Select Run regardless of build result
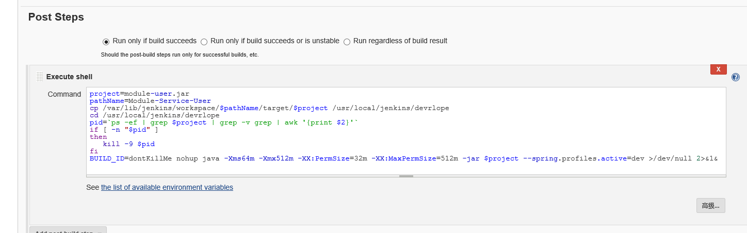This screenshot has height=233, width=747. [347, 41]
